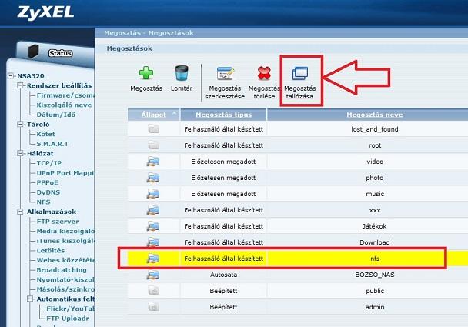The height and width of the screenshot is (327, 468).
Task: Collapse the Hálózat tree node
Action: pos(20,153)
